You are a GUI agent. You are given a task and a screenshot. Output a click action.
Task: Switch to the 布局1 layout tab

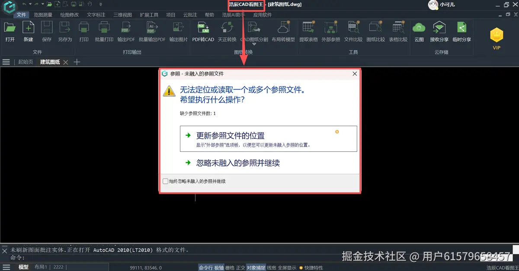click(x=42, y=267)
